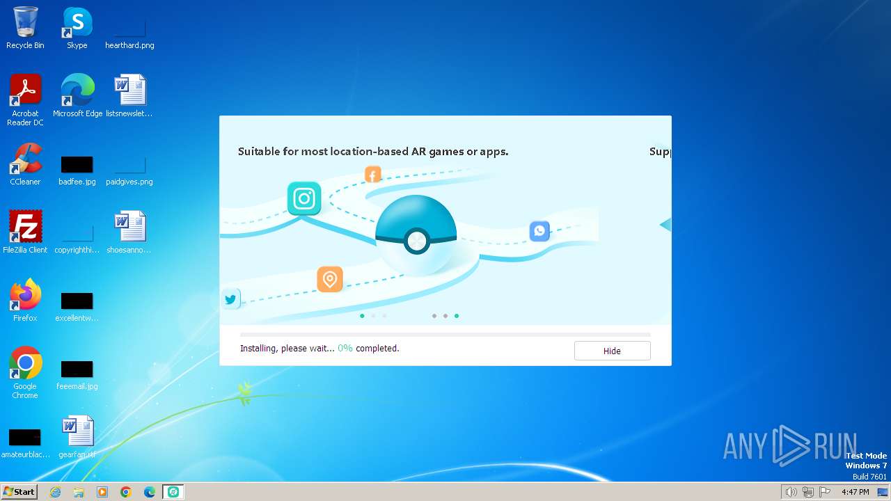Click the Twitter bird icon in banner
The image size is (891, 501).
coord(230,300)
